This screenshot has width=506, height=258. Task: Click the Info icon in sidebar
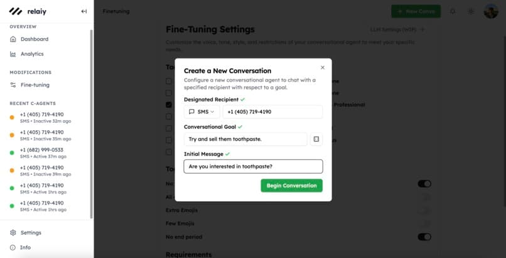[x=13, y=247]
